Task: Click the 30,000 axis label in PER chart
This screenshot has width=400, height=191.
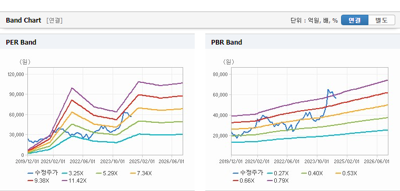Action: click(x=17, y=135)
